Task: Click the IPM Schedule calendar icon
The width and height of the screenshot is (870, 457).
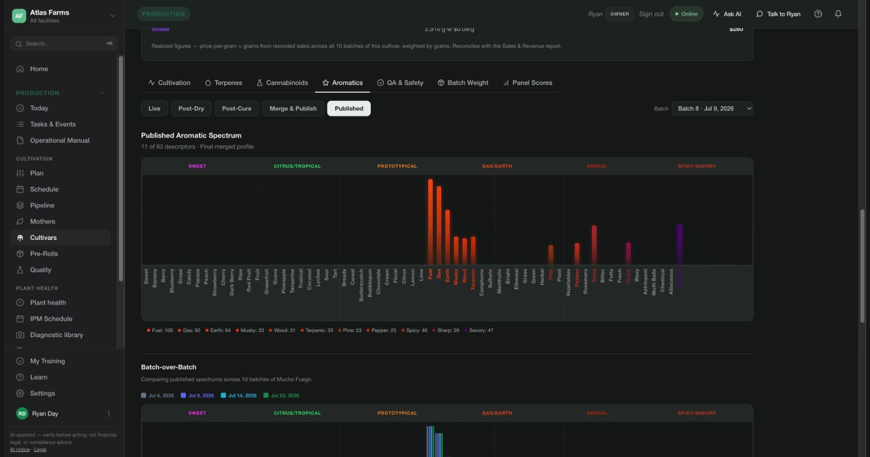Action: (x=20, y=319)
